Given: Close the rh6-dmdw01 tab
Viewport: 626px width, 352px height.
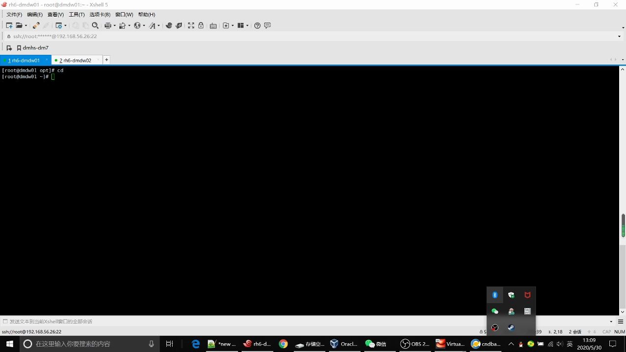Looking at the screenshot, I should pos(47,60).
